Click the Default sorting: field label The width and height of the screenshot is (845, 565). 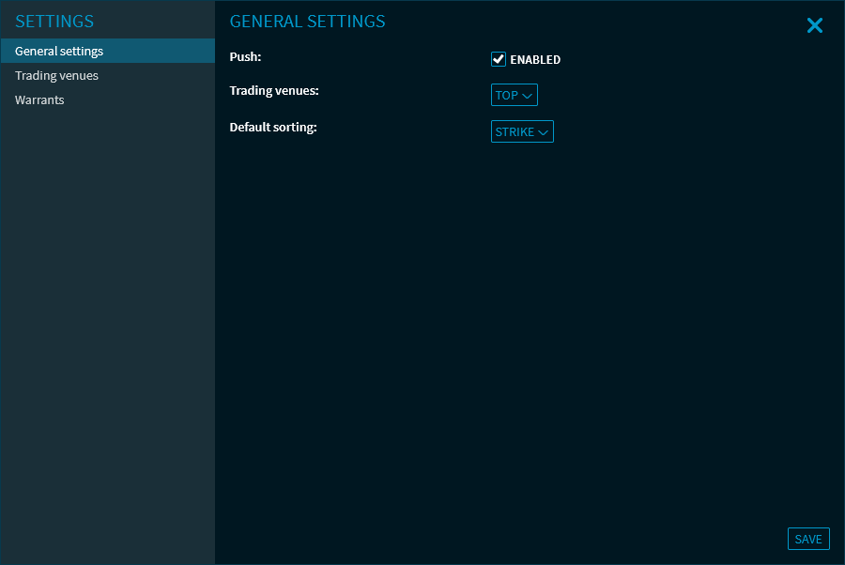point(273,127)
